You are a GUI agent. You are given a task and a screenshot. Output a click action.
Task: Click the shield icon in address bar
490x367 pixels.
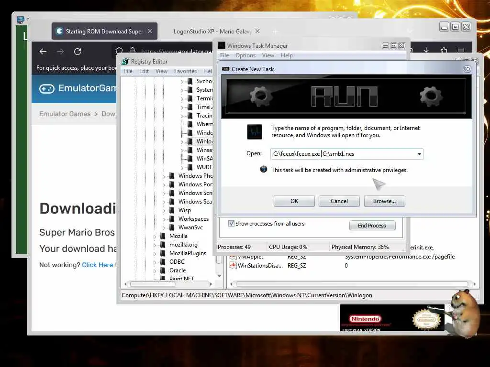119,51
